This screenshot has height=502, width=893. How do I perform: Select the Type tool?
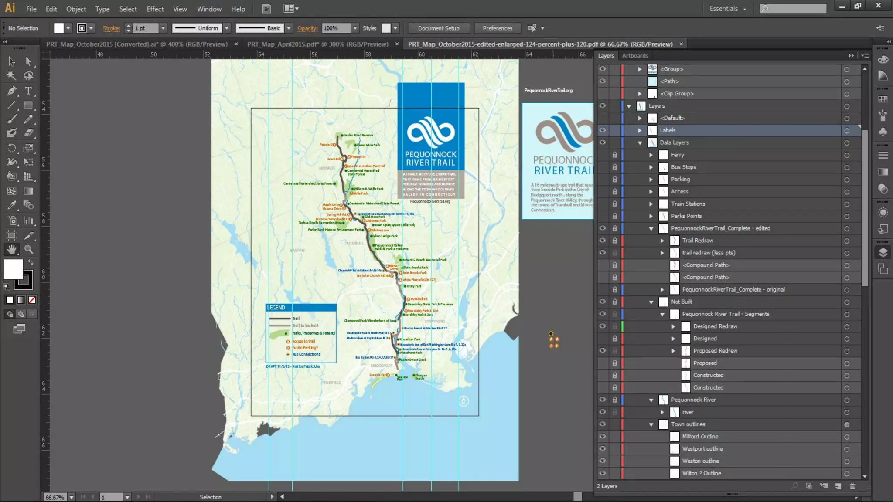point(28,91)
